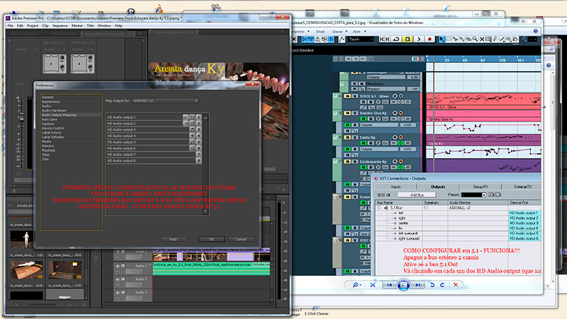Select the 'HD Audio output 3' list row
Viewport: 567px width, 319px height.
click(x=143, y=130)
